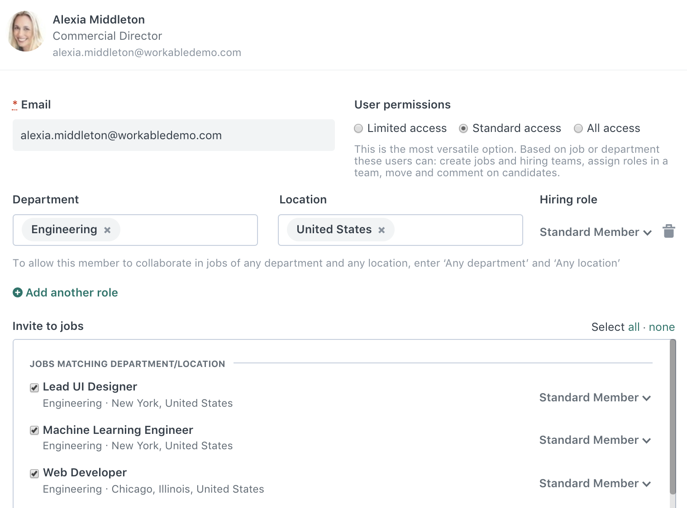Viewport: 687px width, 508px height.
Task: Remove the Engineering department tag
Action: pos(107,230)
